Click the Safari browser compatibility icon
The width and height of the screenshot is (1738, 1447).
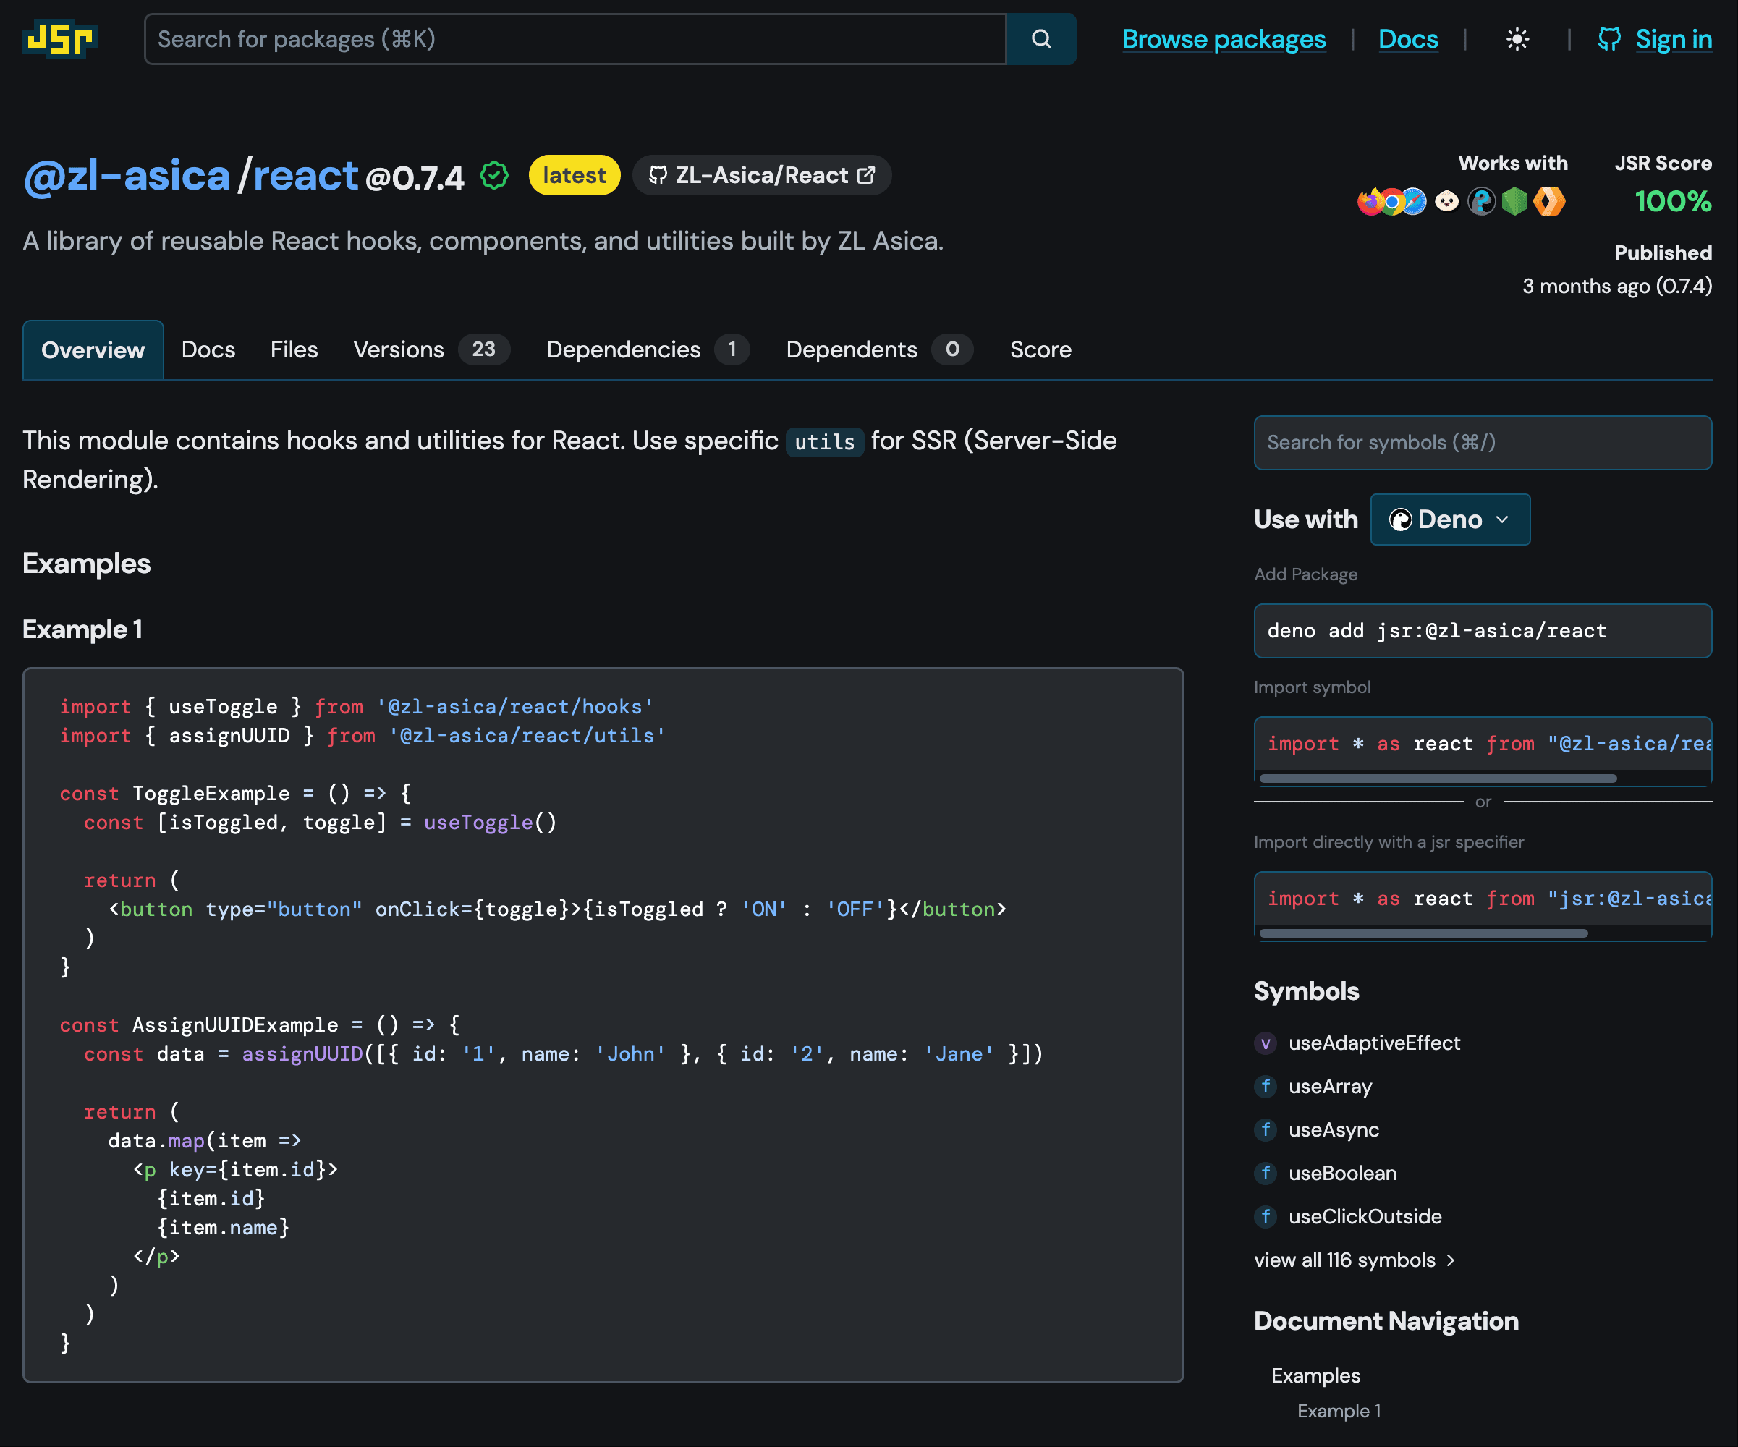1414,201
